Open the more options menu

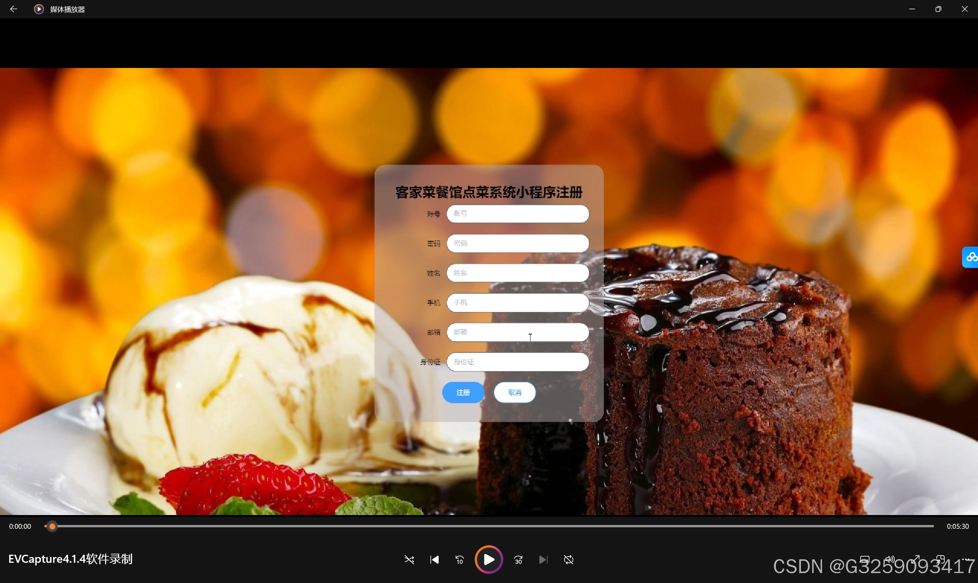(966, 559)
